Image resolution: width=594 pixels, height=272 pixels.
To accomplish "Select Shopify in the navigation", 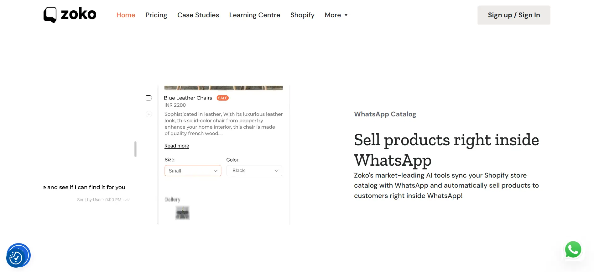I will click(x=302, y=15).
